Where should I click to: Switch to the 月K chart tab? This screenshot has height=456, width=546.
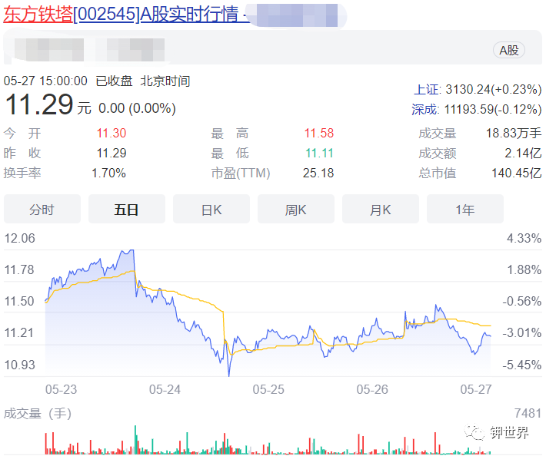[381, 210]
